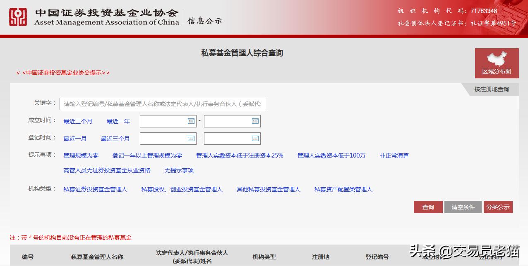Open the 登记时间 end date calendar picker

click(255, 138)
